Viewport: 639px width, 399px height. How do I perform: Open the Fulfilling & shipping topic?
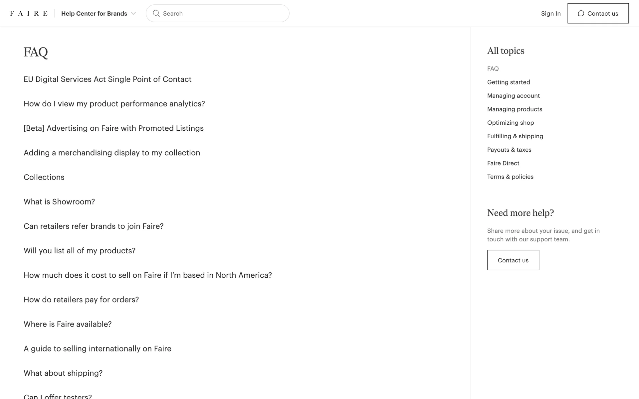click(515, 136)
